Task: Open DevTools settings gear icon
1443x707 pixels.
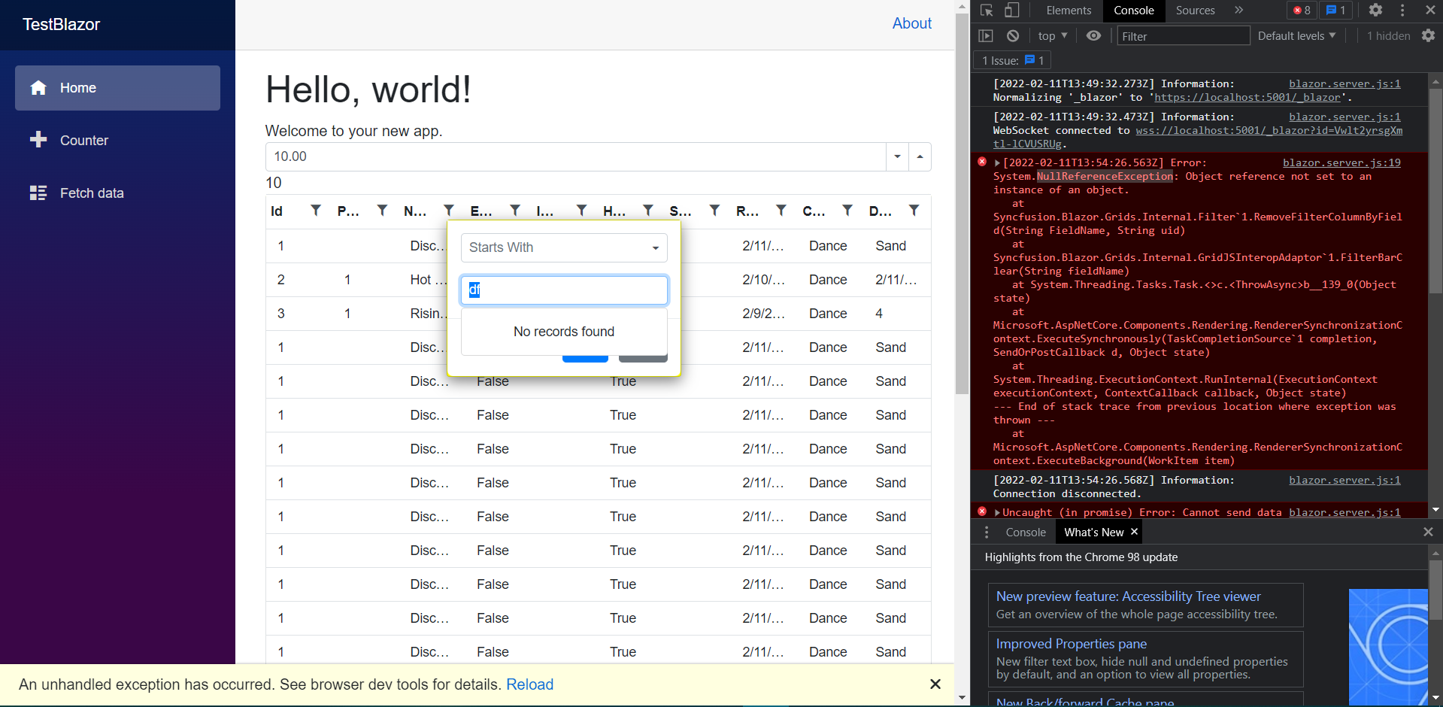Action: (1375, 11)
